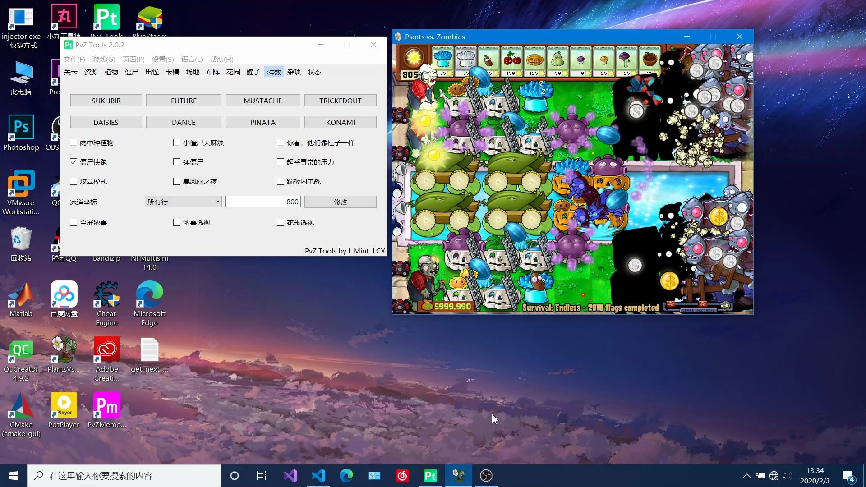This screenshot has width=866, height=487.
Task: Click VS Code icon in taskbar
Action: pos(318,476)
